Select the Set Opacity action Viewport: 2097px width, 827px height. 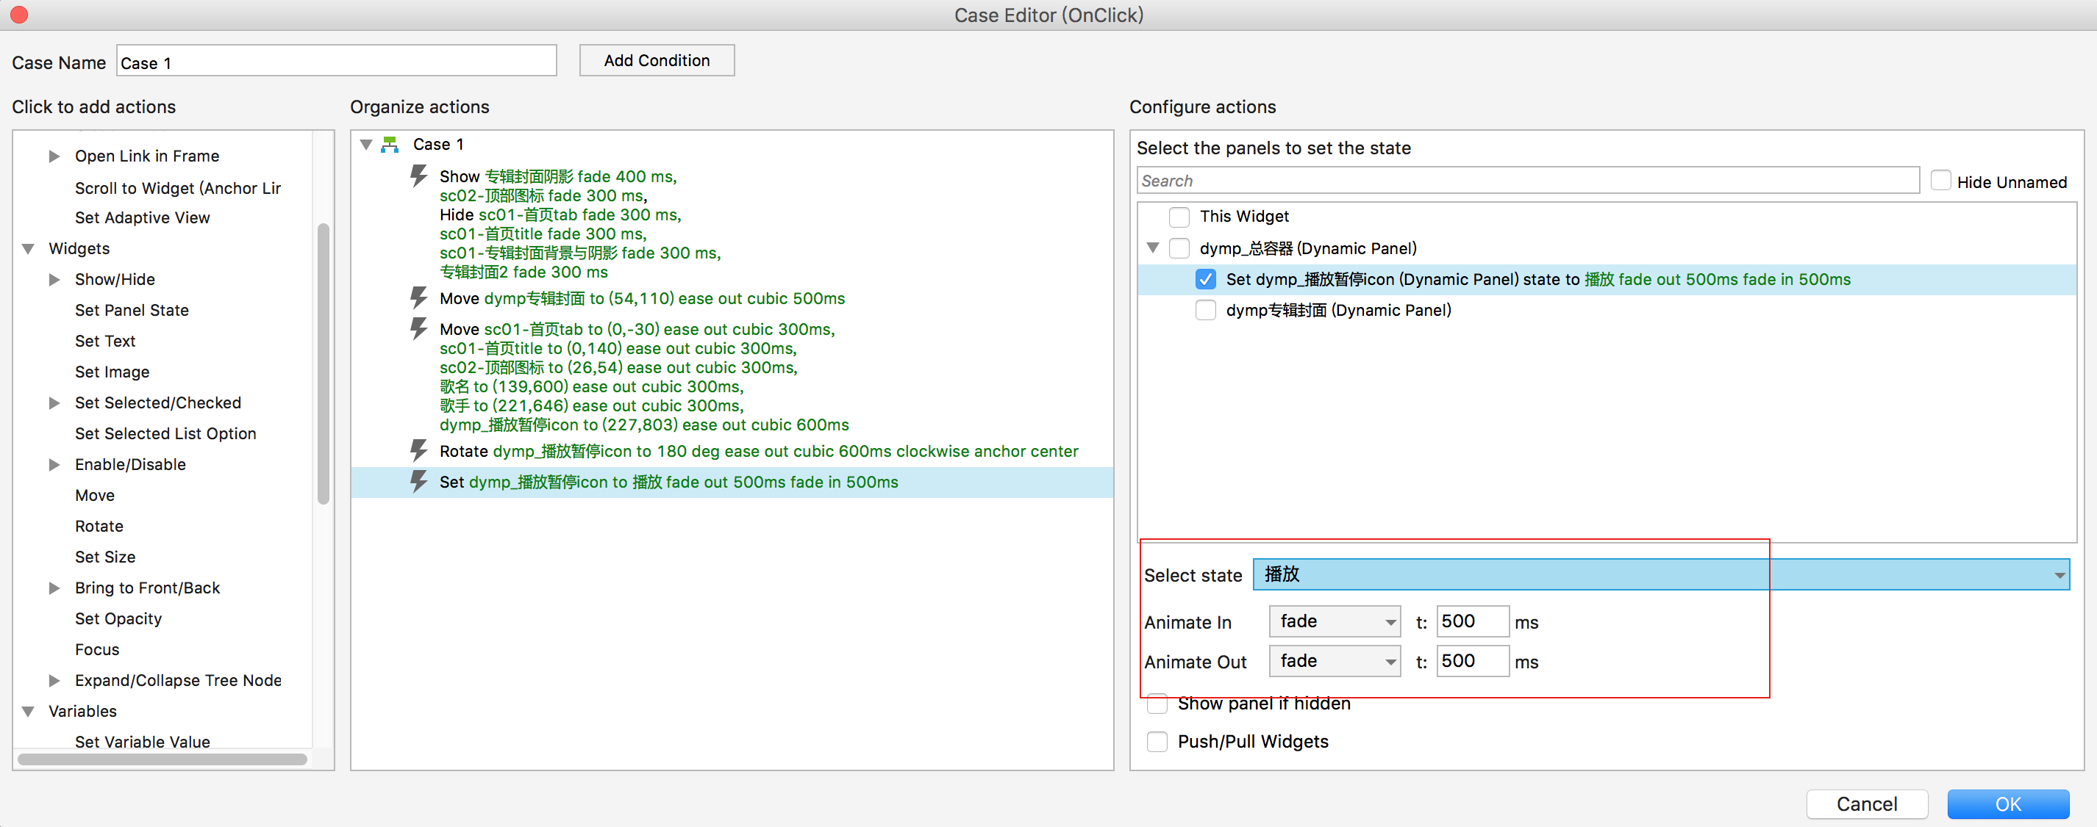coord(118,618)
